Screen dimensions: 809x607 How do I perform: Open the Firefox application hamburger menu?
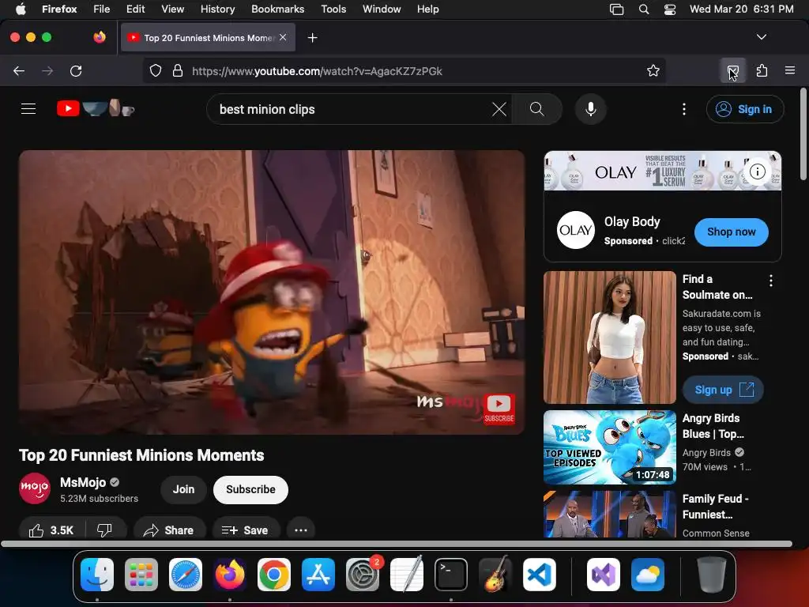(790, 70)
